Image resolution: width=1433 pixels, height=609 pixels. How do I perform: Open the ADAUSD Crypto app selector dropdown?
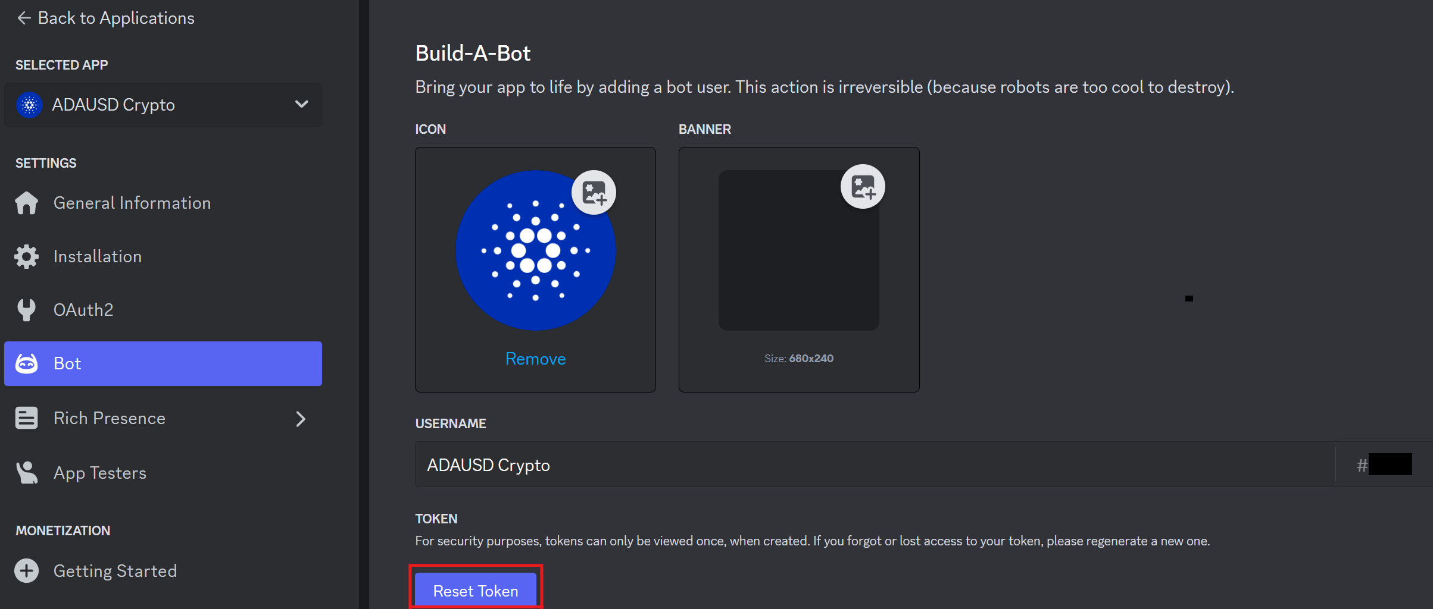(163, 105)
